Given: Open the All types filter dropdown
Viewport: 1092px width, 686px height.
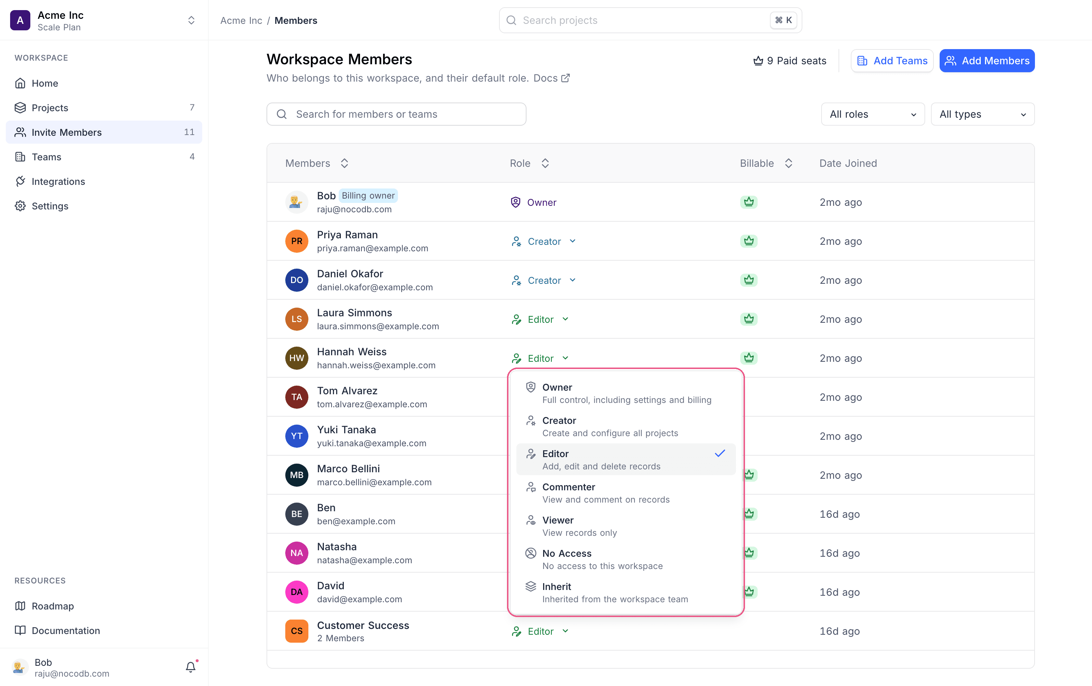Looking at the screenshot, I should pos(982,114).
